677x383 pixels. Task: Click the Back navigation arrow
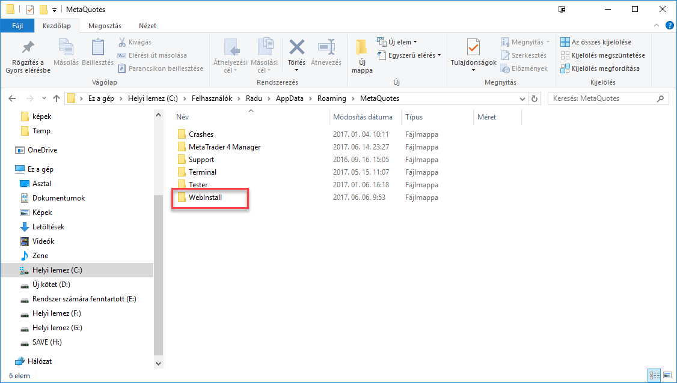(x=12, y=98)
